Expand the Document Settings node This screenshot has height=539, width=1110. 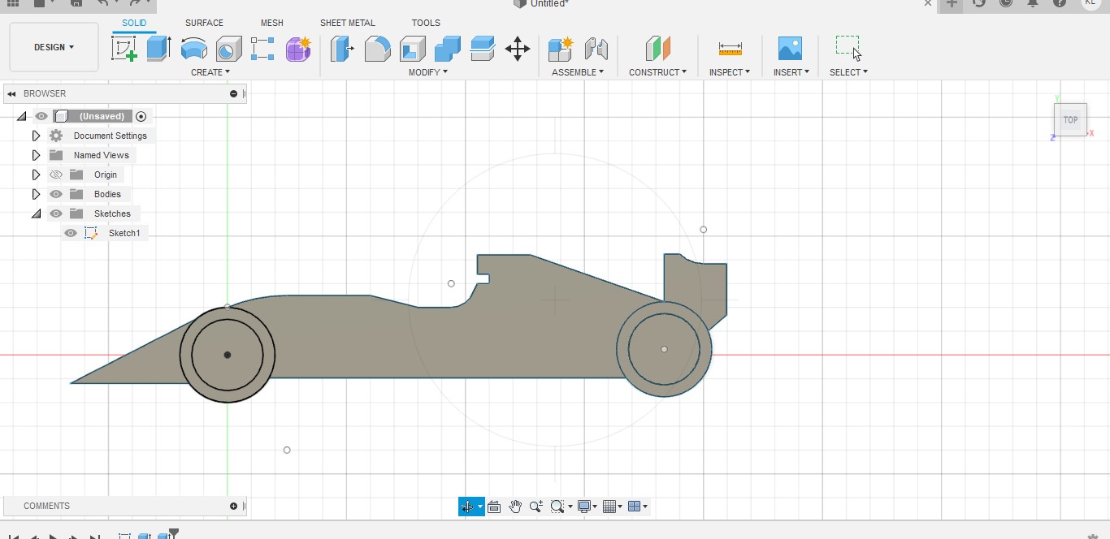pyautogui.click(x=36, y=136)
